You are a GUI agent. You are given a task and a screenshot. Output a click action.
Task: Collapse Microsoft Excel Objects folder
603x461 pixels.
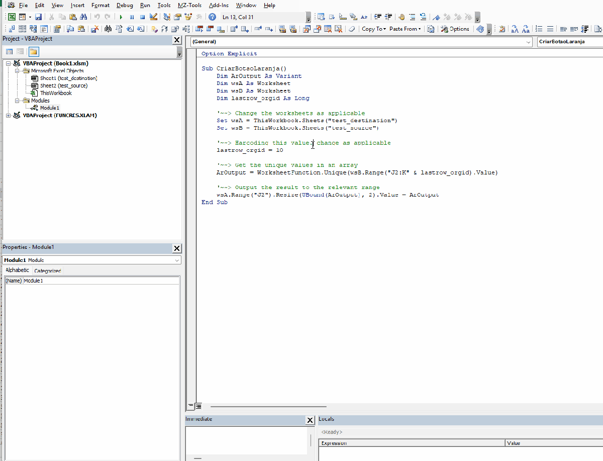pyautogui.click(x=17, y=71)
